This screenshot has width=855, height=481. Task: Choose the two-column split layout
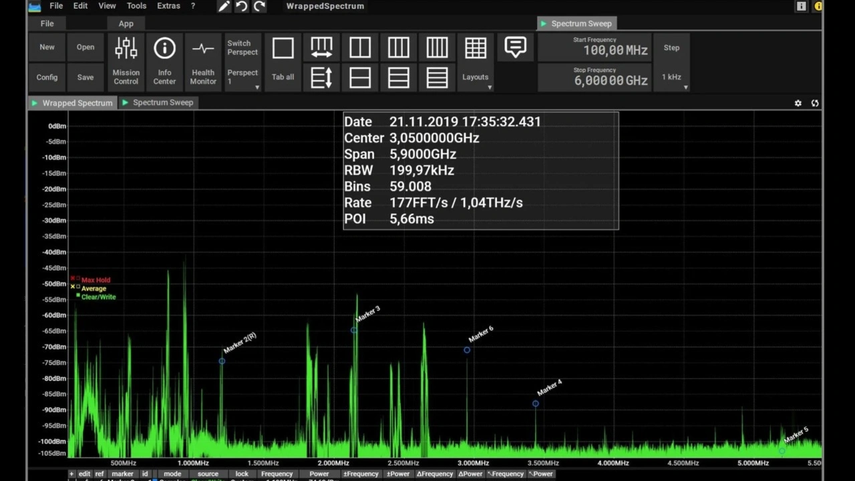[360, 48]
